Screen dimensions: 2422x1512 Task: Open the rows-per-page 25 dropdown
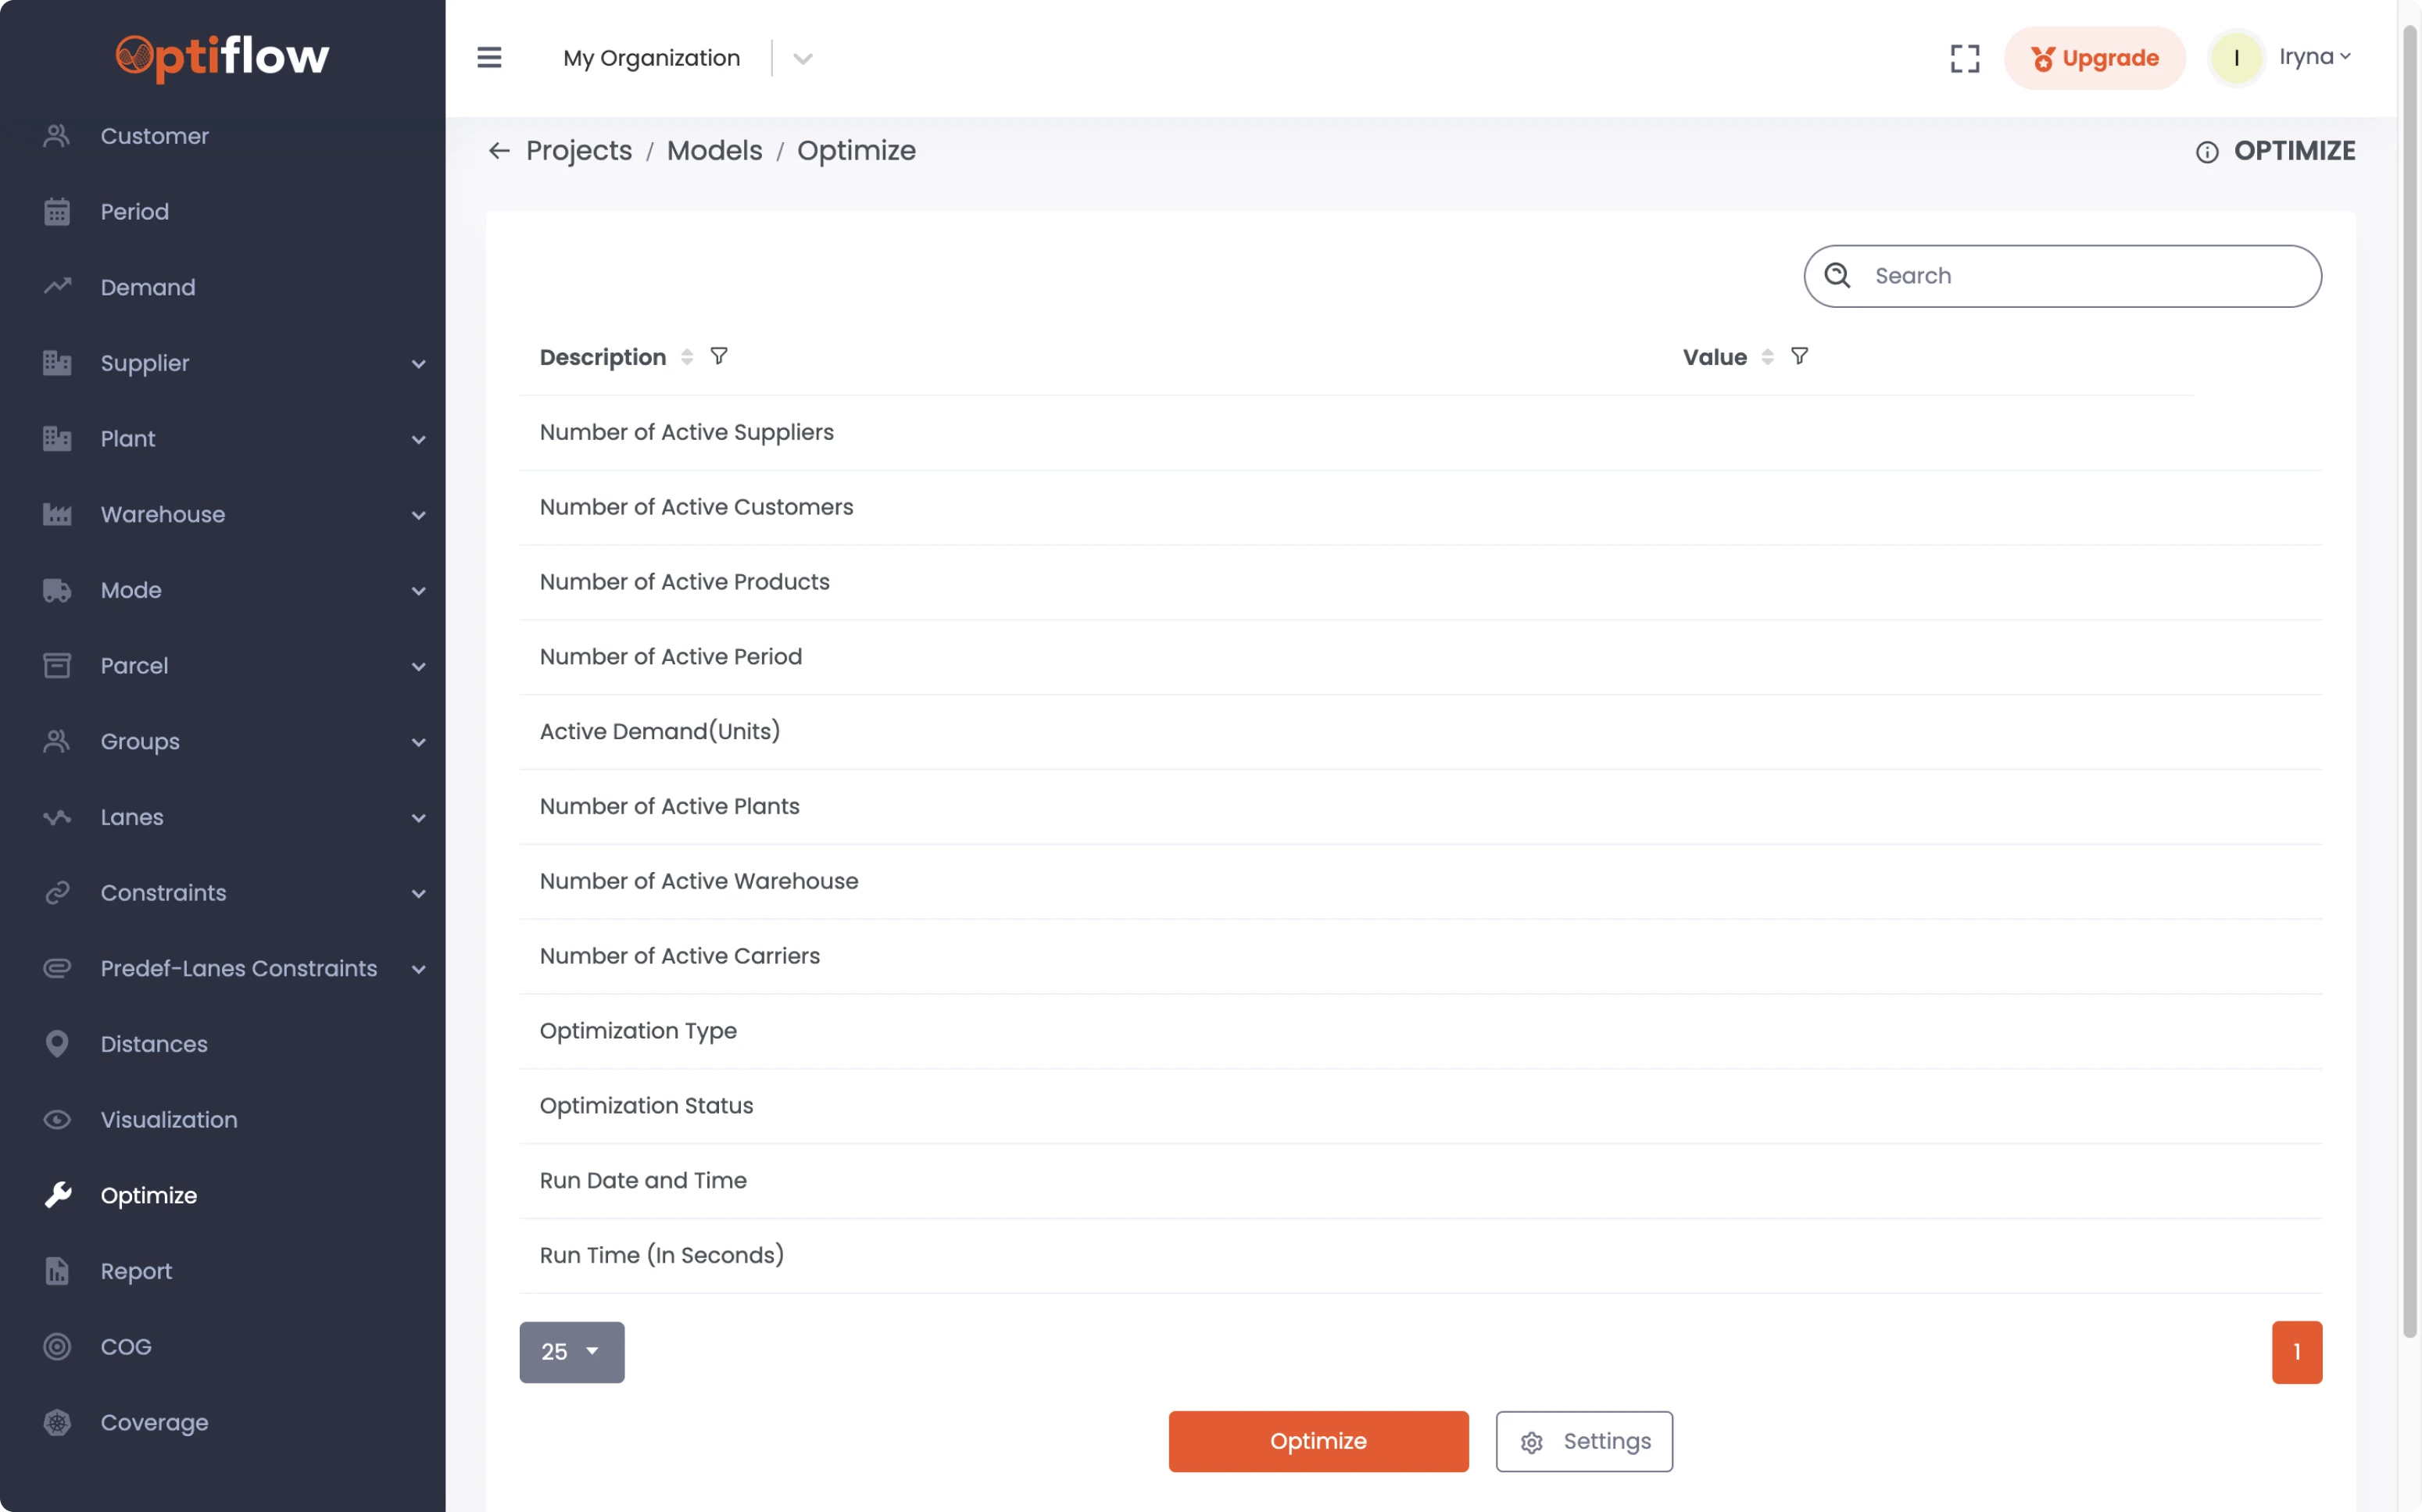571,1352
